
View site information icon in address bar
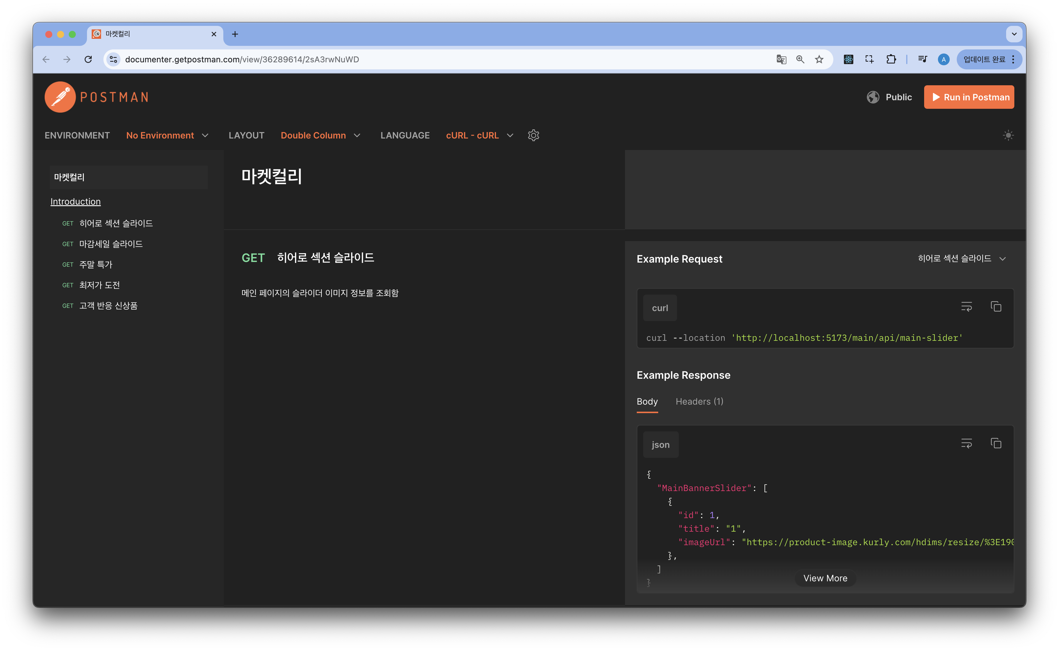(113, 59)
